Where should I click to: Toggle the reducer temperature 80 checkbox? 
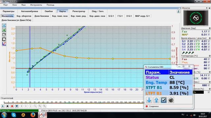coord(209,62)
